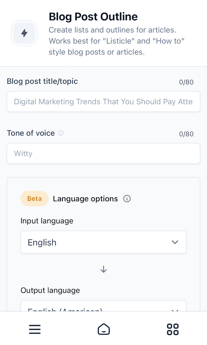Open the four-squares templates grid icon

tap(173, 329)
